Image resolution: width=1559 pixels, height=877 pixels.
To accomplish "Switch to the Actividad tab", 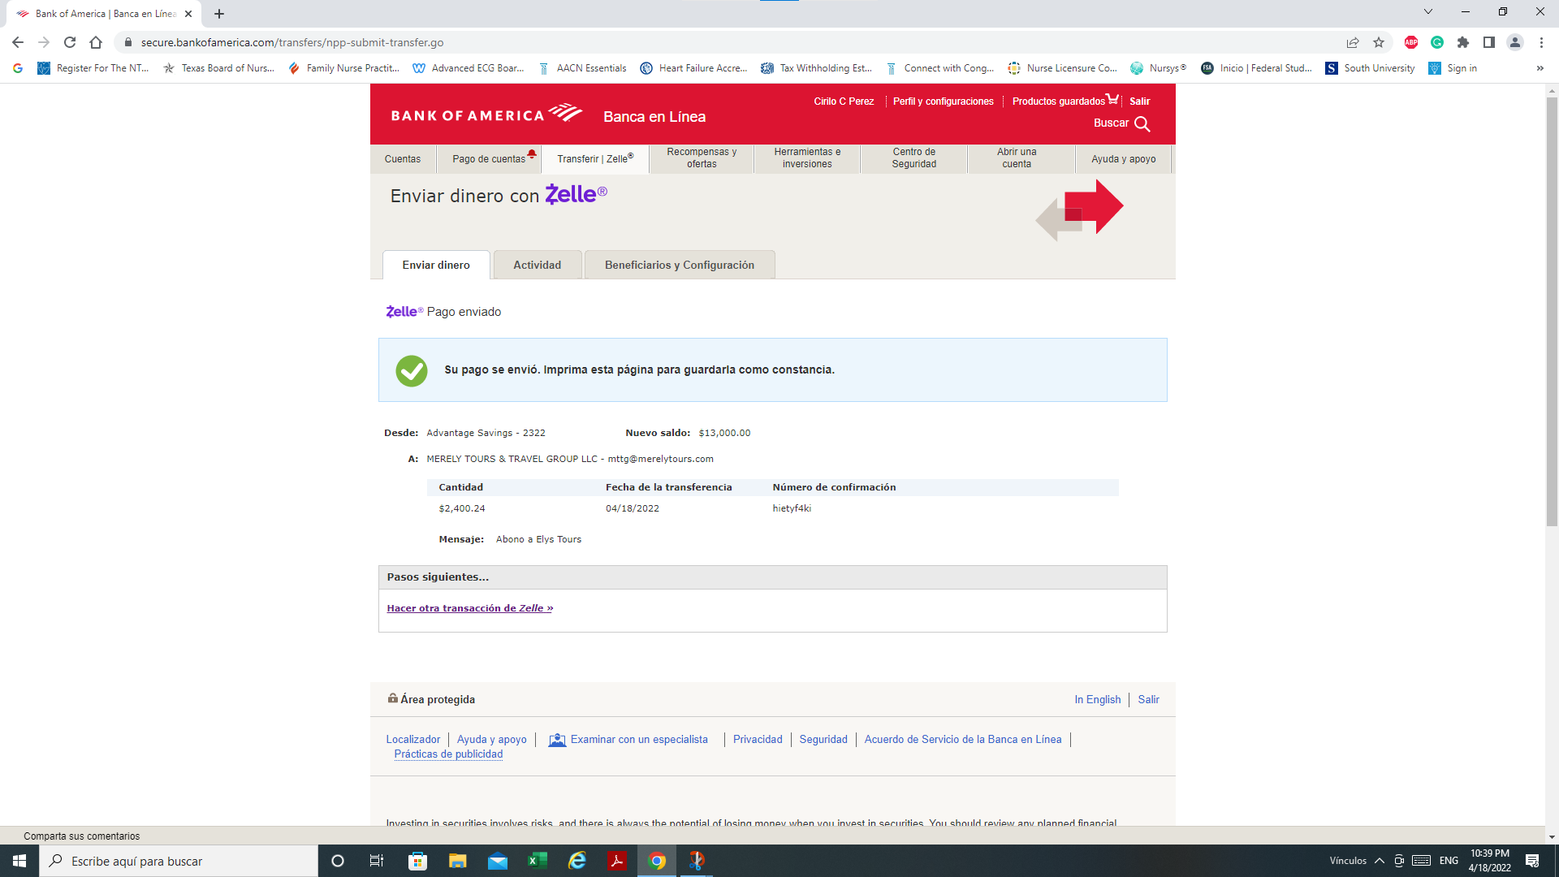I will click(538, 266).
